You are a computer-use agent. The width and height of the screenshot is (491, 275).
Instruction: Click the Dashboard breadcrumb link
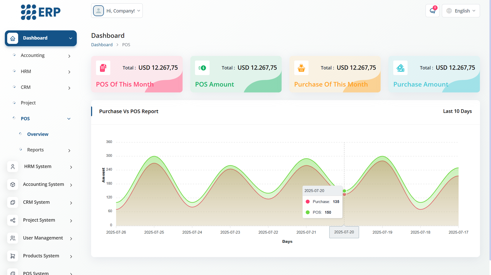click(102, 45)
